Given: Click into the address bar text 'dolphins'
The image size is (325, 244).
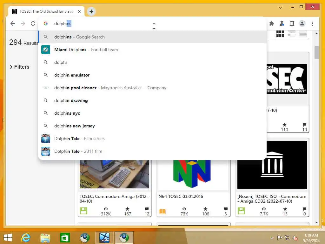Looking at the screenshot, I should coord(63,24).
